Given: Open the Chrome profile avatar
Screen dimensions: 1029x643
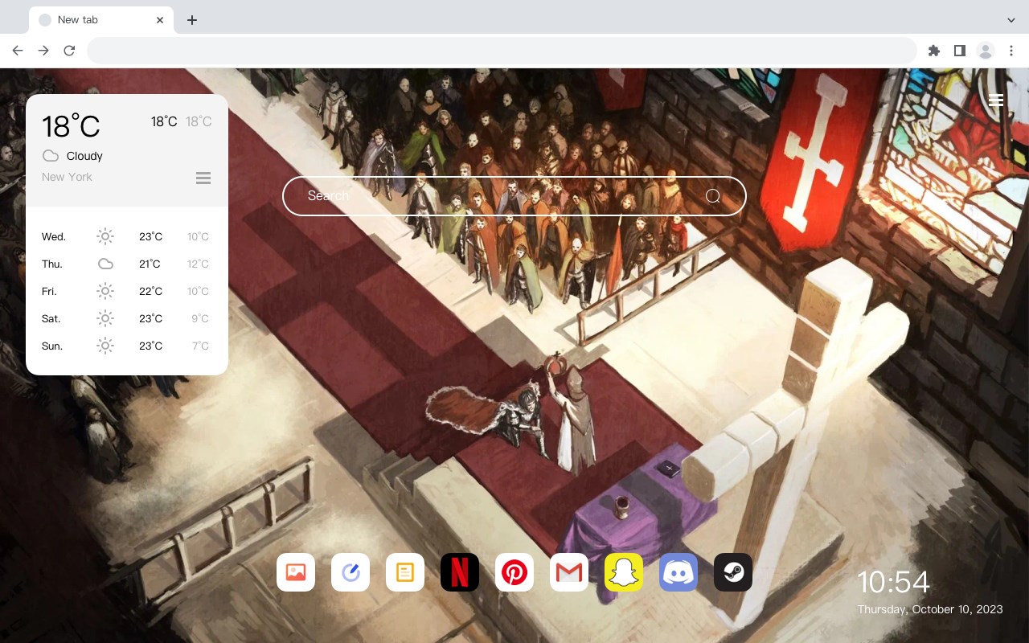Looking at the screenshot, I should (x=986, y=51).
